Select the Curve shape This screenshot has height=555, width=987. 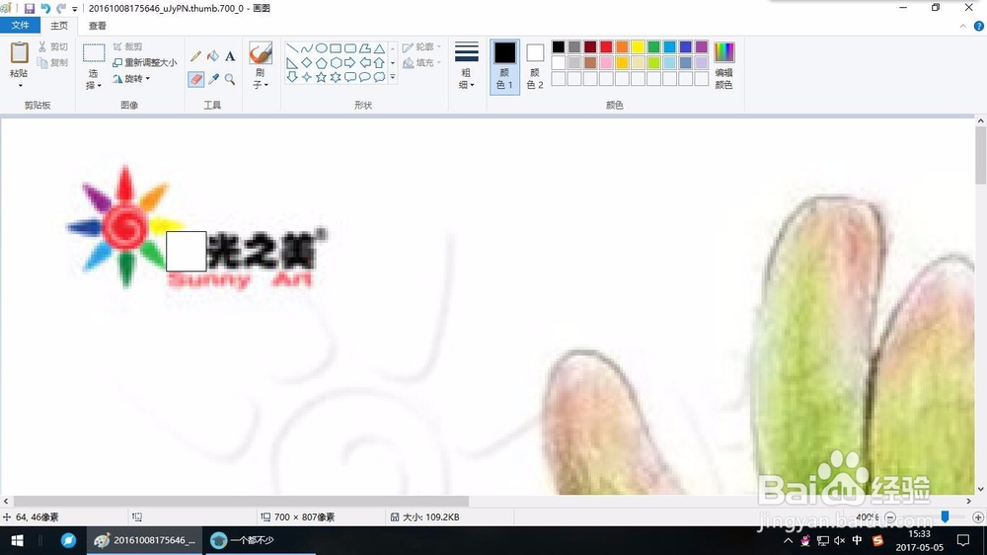[307, 48]
